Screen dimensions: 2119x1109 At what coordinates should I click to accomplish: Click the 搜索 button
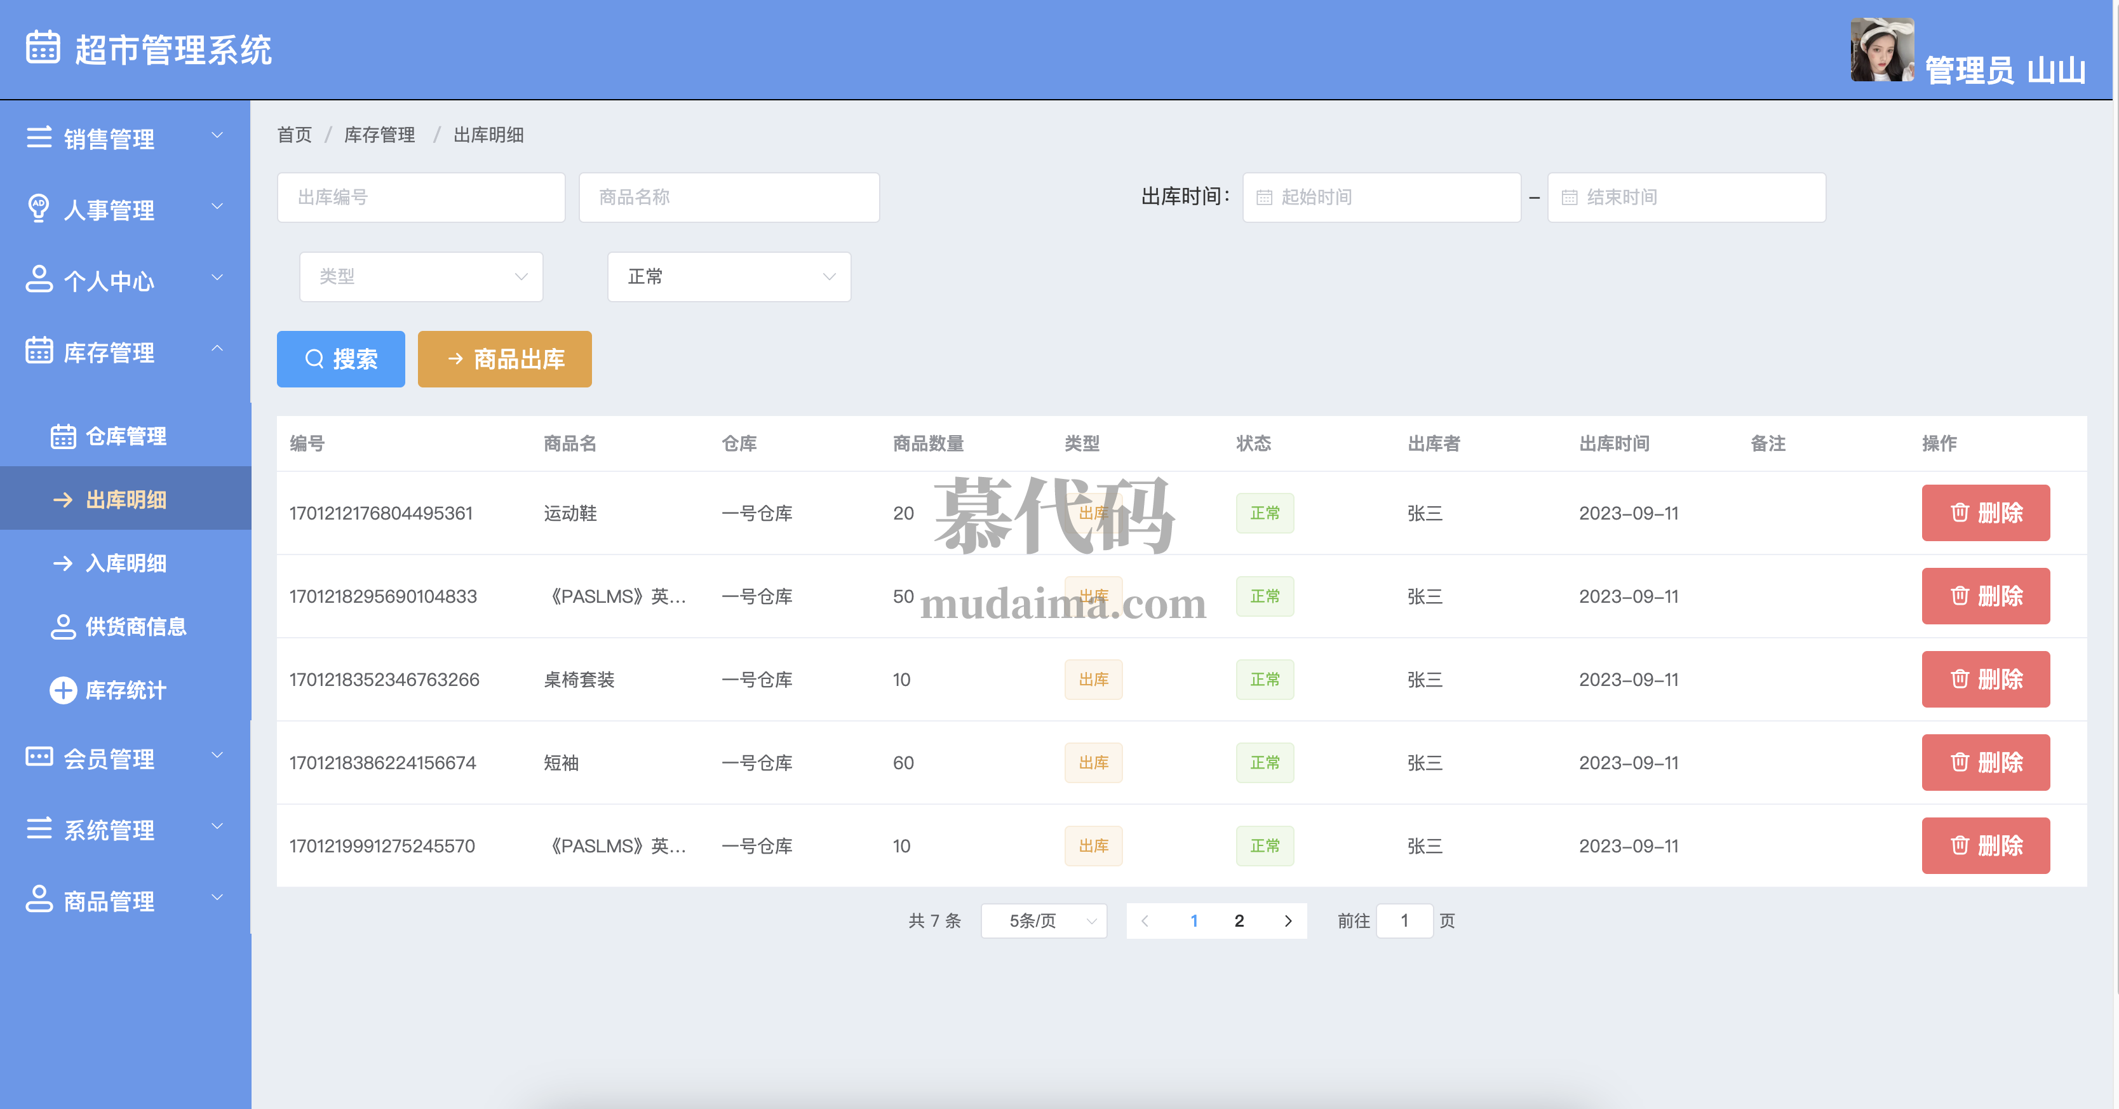click(340, 359)
